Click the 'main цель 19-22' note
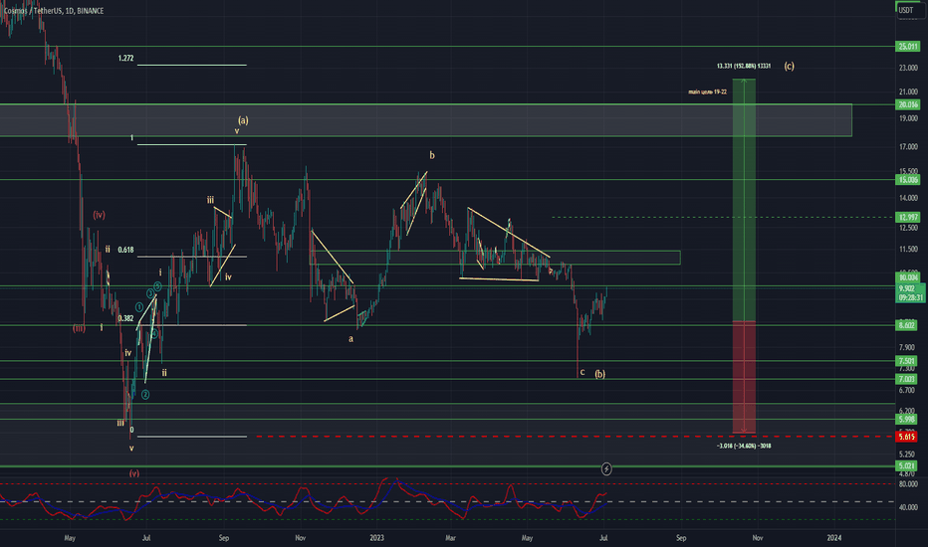The height and width of the screenshot is (547, 928). [707, 92]
